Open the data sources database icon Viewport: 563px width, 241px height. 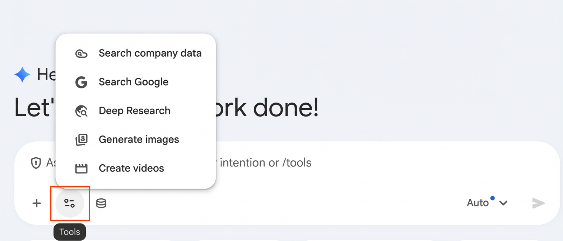(x=101, y=203)
